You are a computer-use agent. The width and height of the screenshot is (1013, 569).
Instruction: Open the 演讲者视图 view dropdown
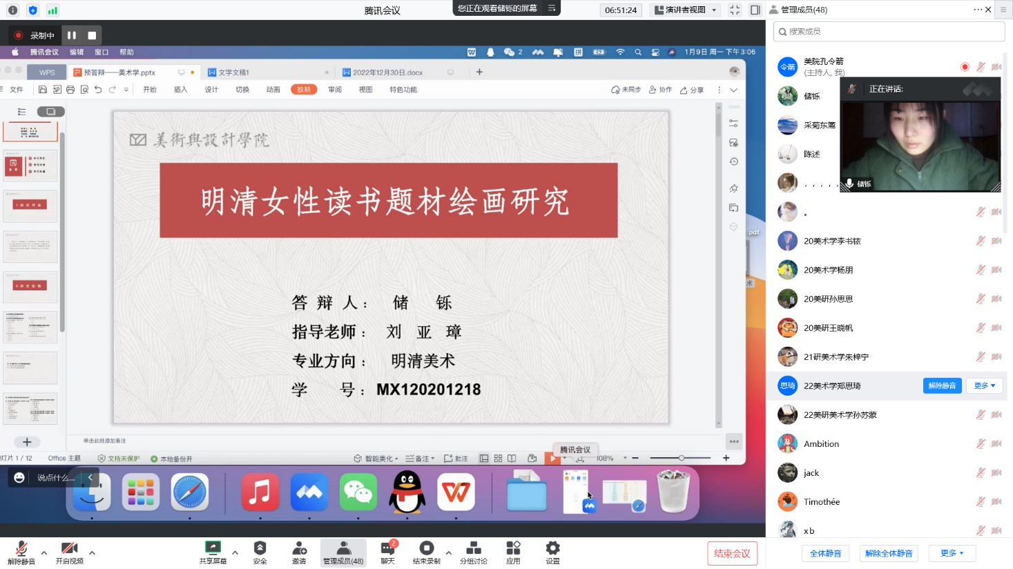(686, 10)
